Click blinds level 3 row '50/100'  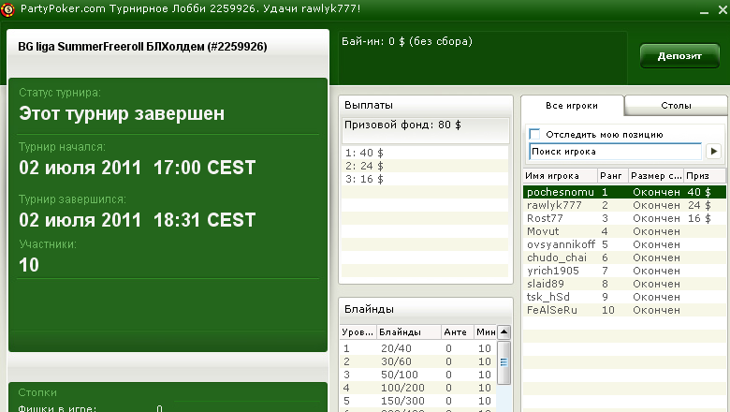418,375
